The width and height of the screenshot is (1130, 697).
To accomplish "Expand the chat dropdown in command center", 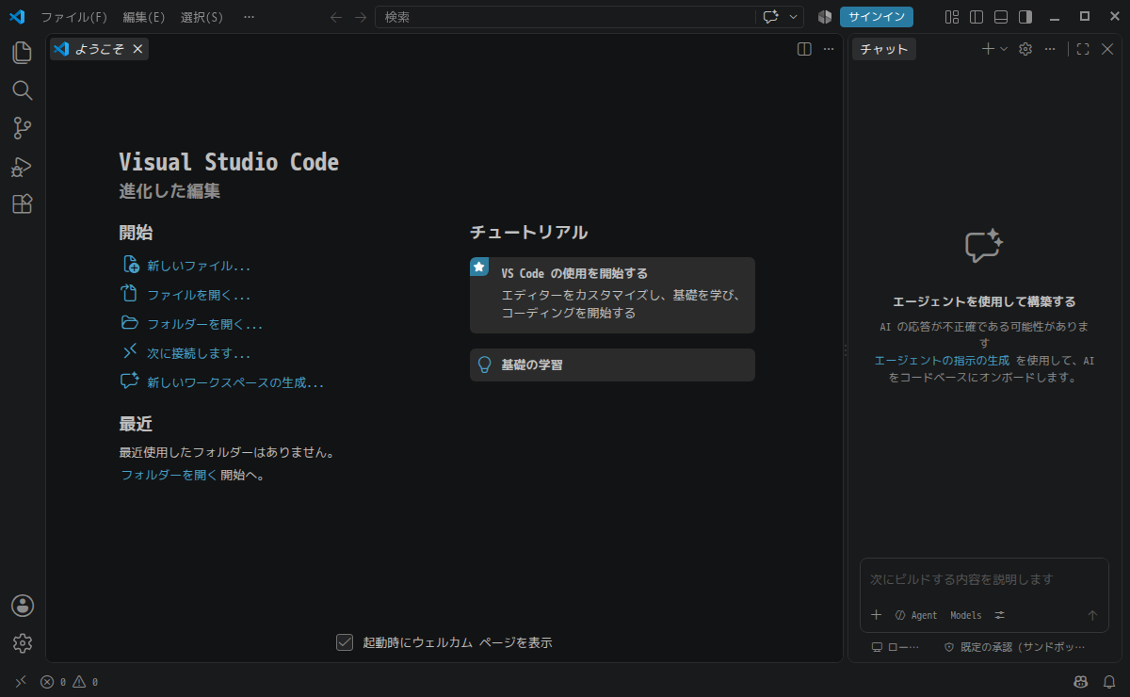I will [x=795, y=17].
